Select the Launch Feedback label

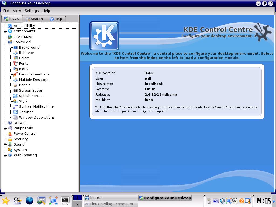point(34,74)
